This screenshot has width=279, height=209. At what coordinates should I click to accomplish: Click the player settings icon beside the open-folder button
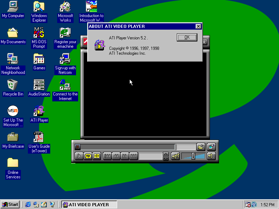211,147
